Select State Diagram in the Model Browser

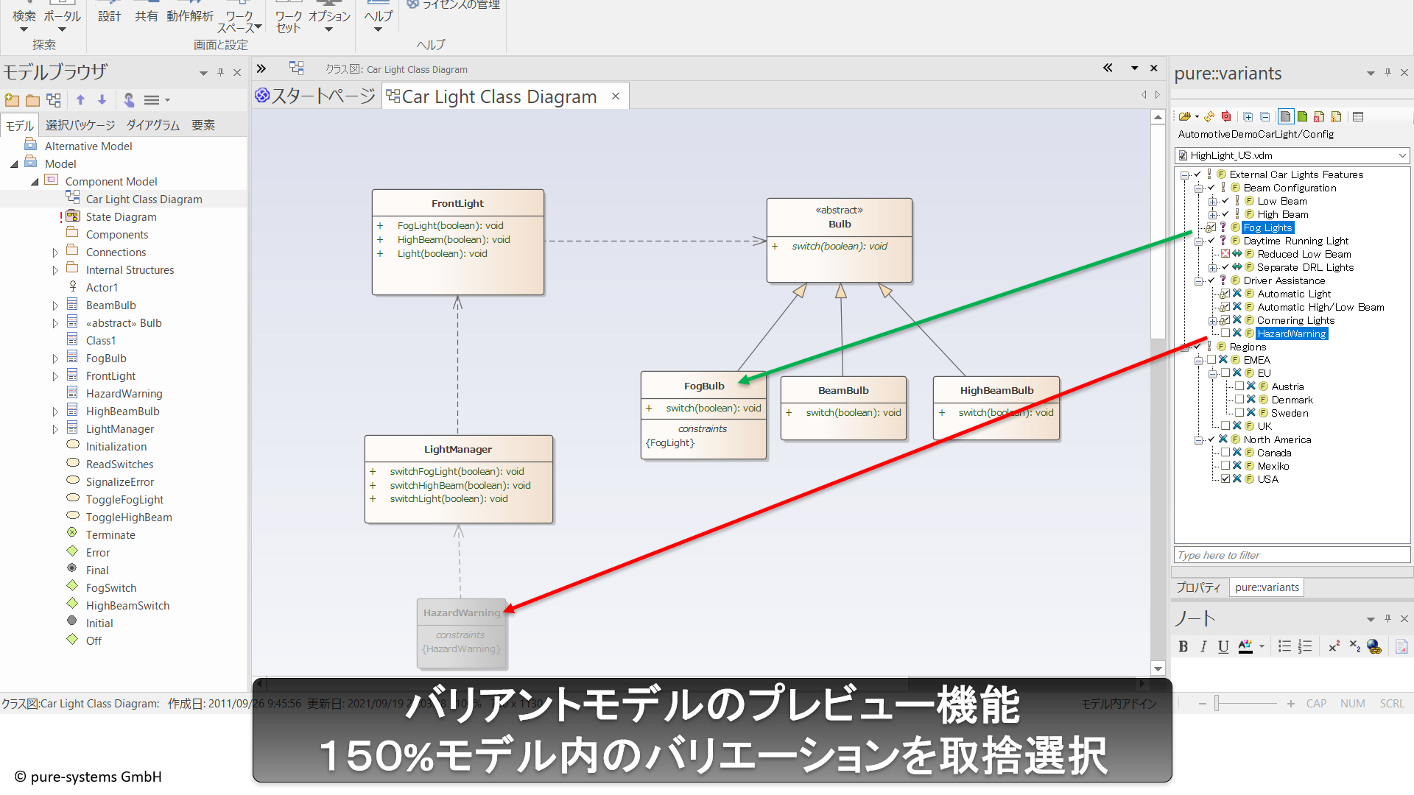tap(121, 217)
